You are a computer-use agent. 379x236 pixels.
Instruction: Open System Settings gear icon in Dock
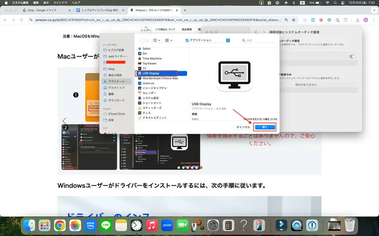213,226
